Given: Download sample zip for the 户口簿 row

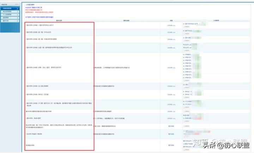Looking at the screenshot, I should (171, 104).
